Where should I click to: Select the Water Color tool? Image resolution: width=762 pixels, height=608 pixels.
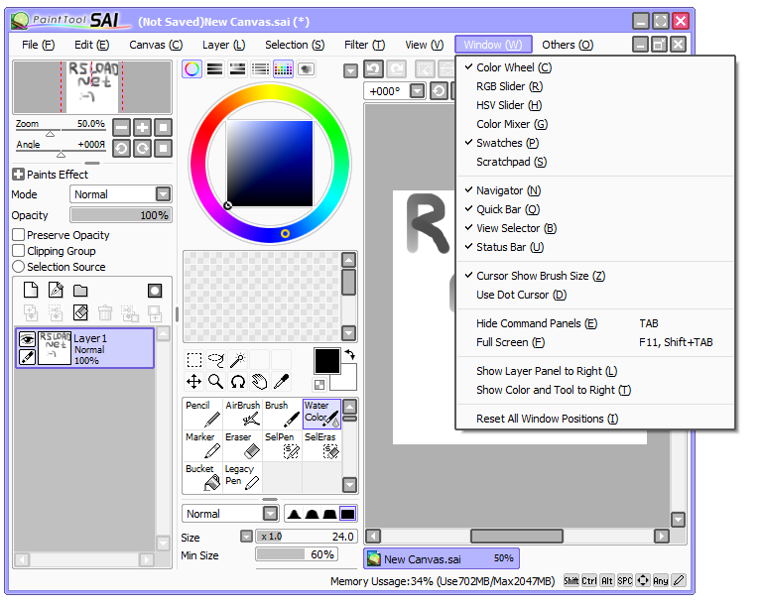321,414
